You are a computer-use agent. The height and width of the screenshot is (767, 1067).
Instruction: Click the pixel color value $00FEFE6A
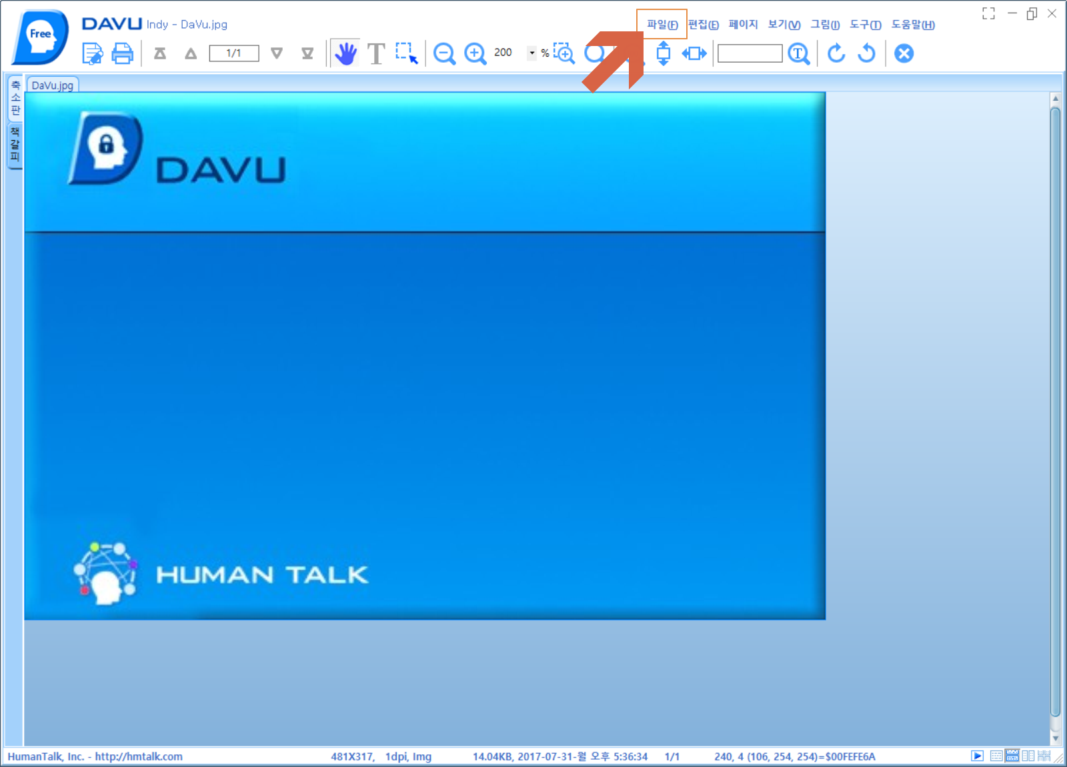pos(850,756)
